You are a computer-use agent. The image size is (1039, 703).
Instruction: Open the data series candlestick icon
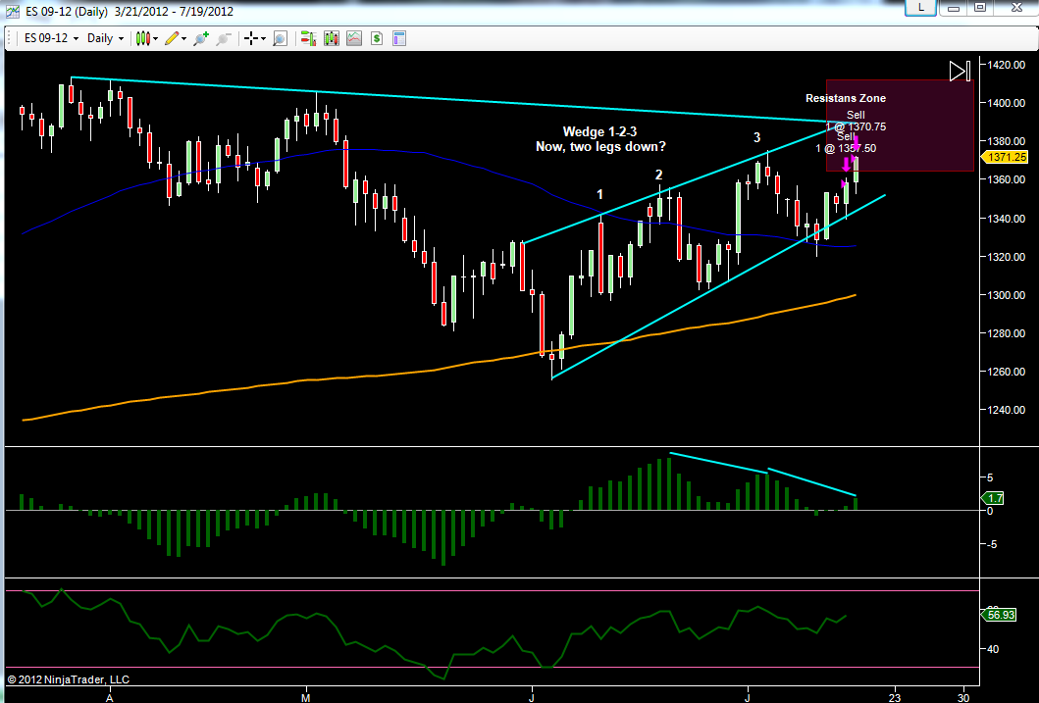point(331,38)
